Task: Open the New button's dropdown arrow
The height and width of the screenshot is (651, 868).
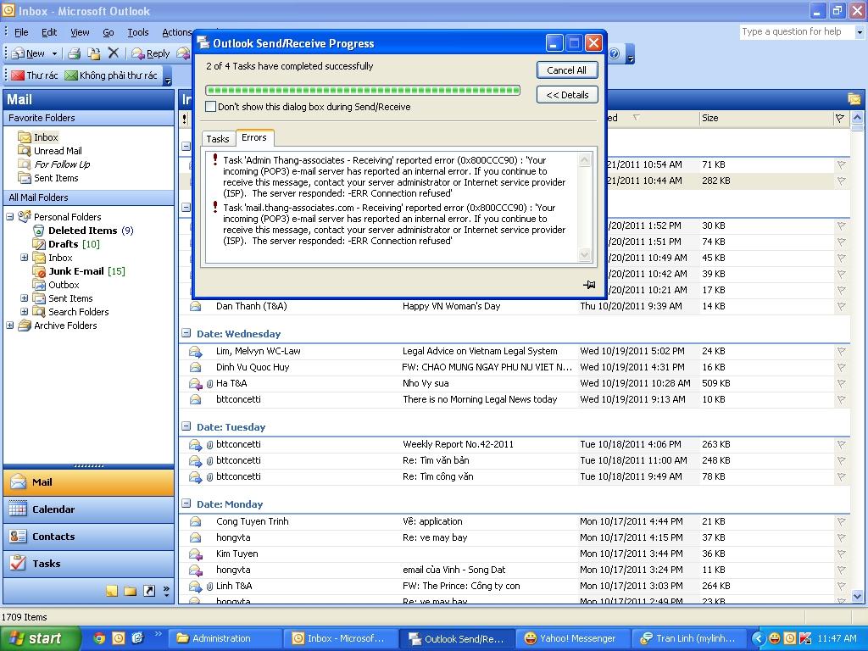Action: (54, 53)
